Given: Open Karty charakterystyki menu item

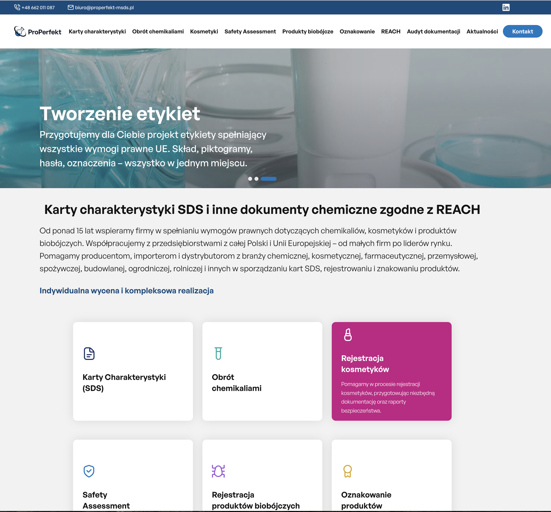Looking at the screenshot, I should click(x=97, y=32).
